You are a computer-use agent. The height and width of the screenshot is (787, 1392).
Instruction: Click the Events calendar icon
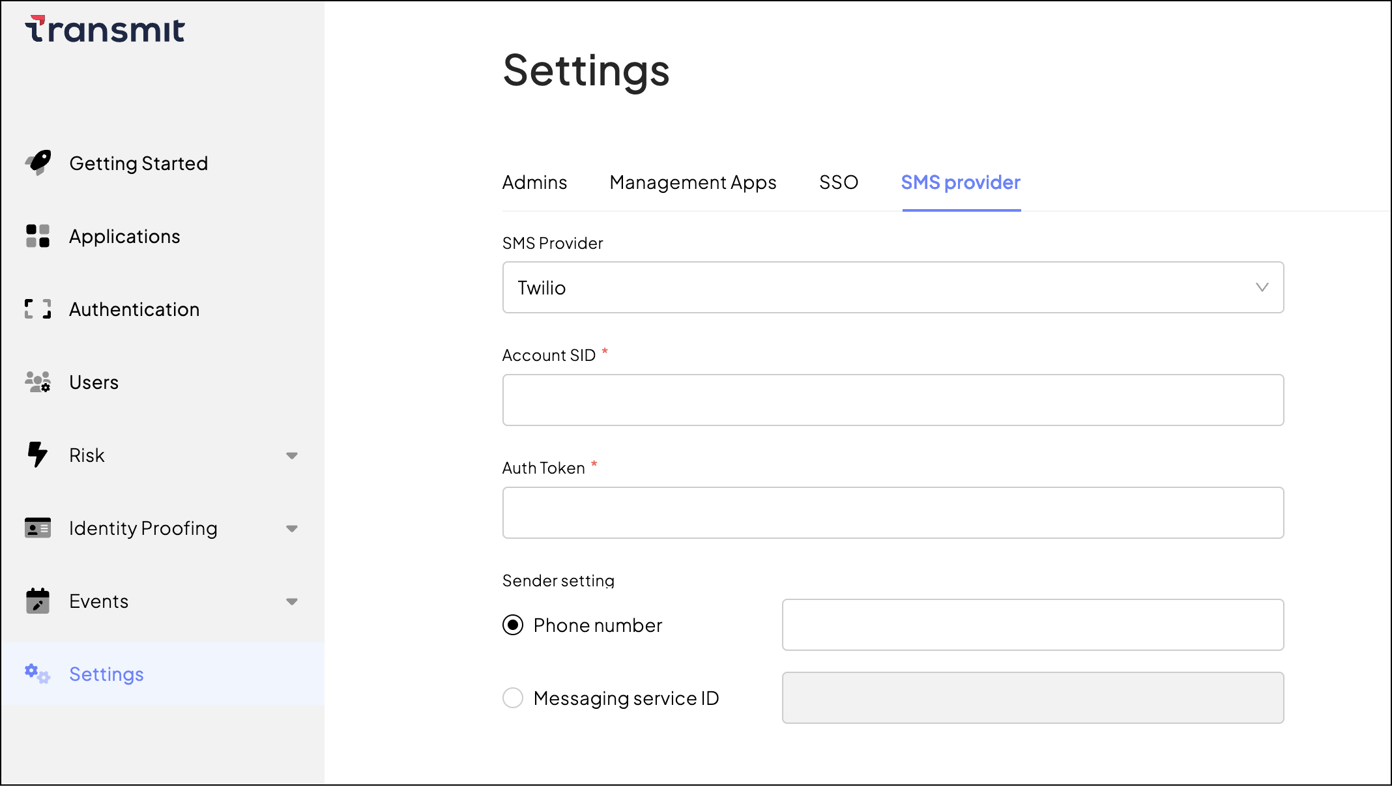[x=38, y=601]
